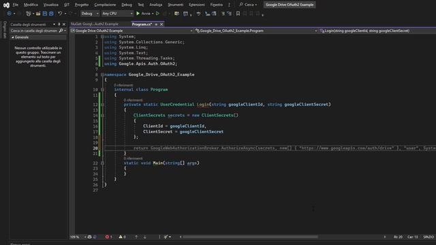Click the decrease indent toolbar icon
The height and width of the screenshot is (245, 436).
tap(207, 14)
